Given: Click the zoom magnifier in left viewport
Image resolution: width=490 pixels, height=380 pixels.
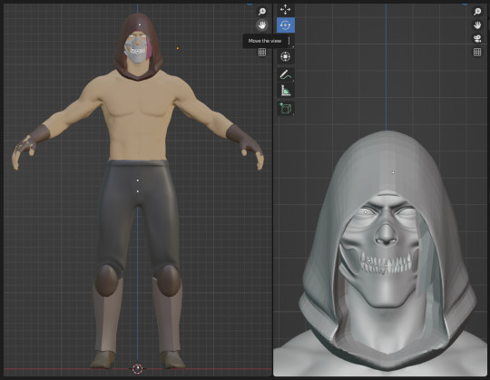Looking at the screenshot, I should [262, 12].
